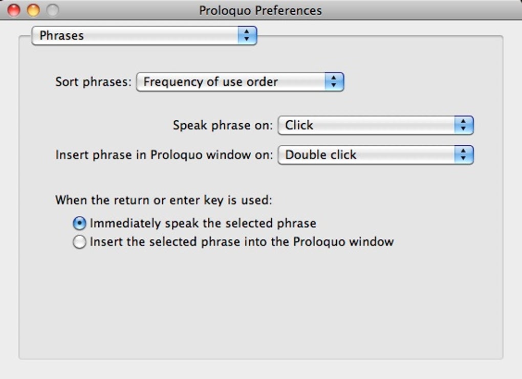Screen dimensions: 522x379
Task: Click the grayed-out zoom window button
Action: [x=53, y=10]
